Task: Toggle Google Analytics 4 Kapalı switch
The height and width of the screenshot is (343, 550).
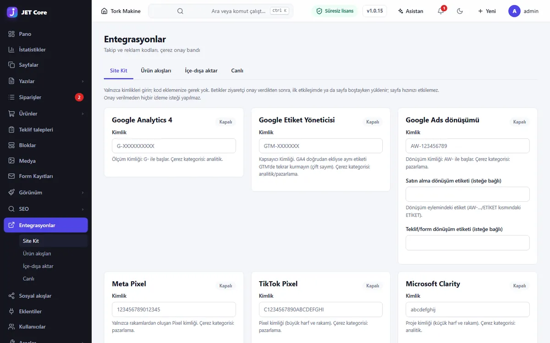Action: (x=226, y=122)
